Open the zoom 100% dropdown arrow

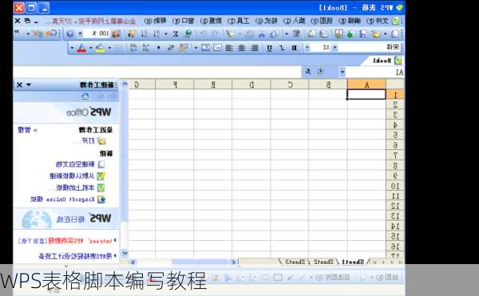pyautogui.click(x=80, y=34)
